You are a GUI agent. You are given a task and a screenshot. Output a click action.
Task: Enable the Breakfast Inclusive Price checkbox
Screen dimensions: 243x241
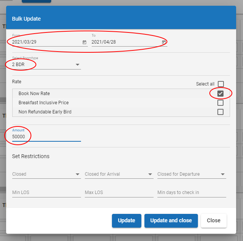point(220,103)
